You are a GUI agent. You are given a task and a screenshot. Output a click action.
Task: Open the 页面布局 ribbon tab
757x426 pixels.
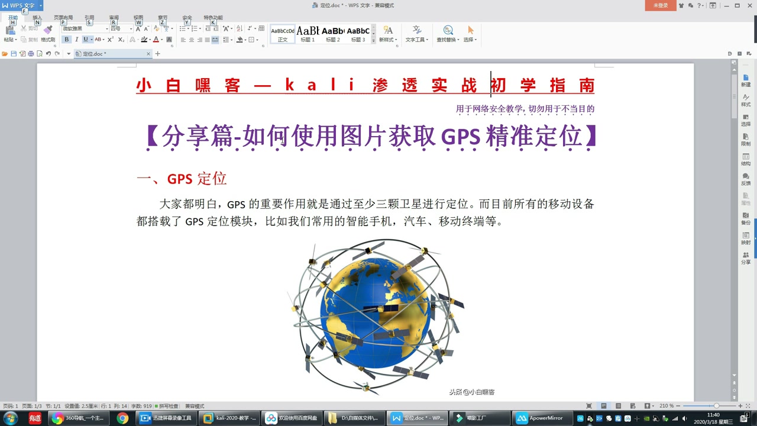pyautogui.click(x=63, y=18)
